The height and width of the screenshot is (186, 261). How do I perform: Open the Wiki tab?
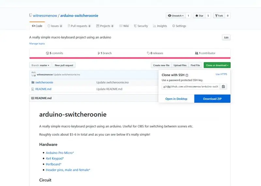click(x=124, y=26)
